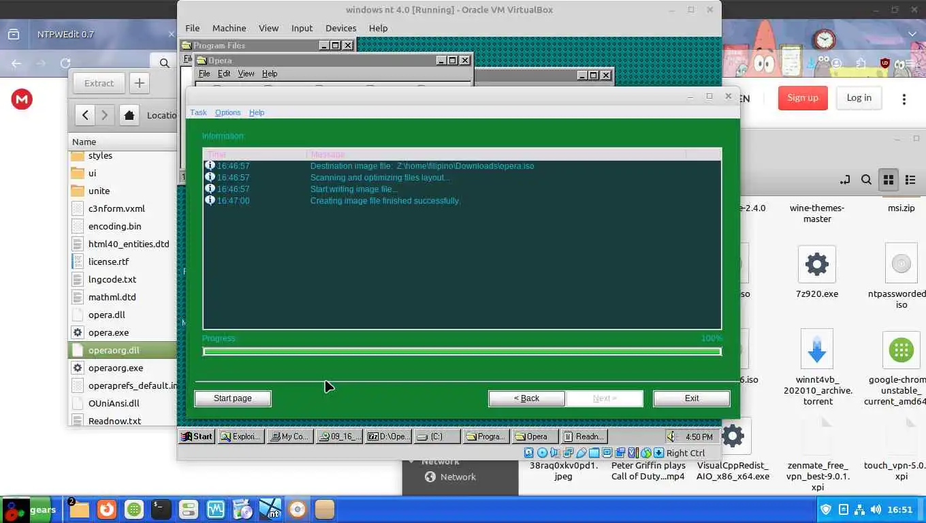Click the Sign up button
Image resolution: width=926 pixels, height=523 pixels.
coord(803,98)
